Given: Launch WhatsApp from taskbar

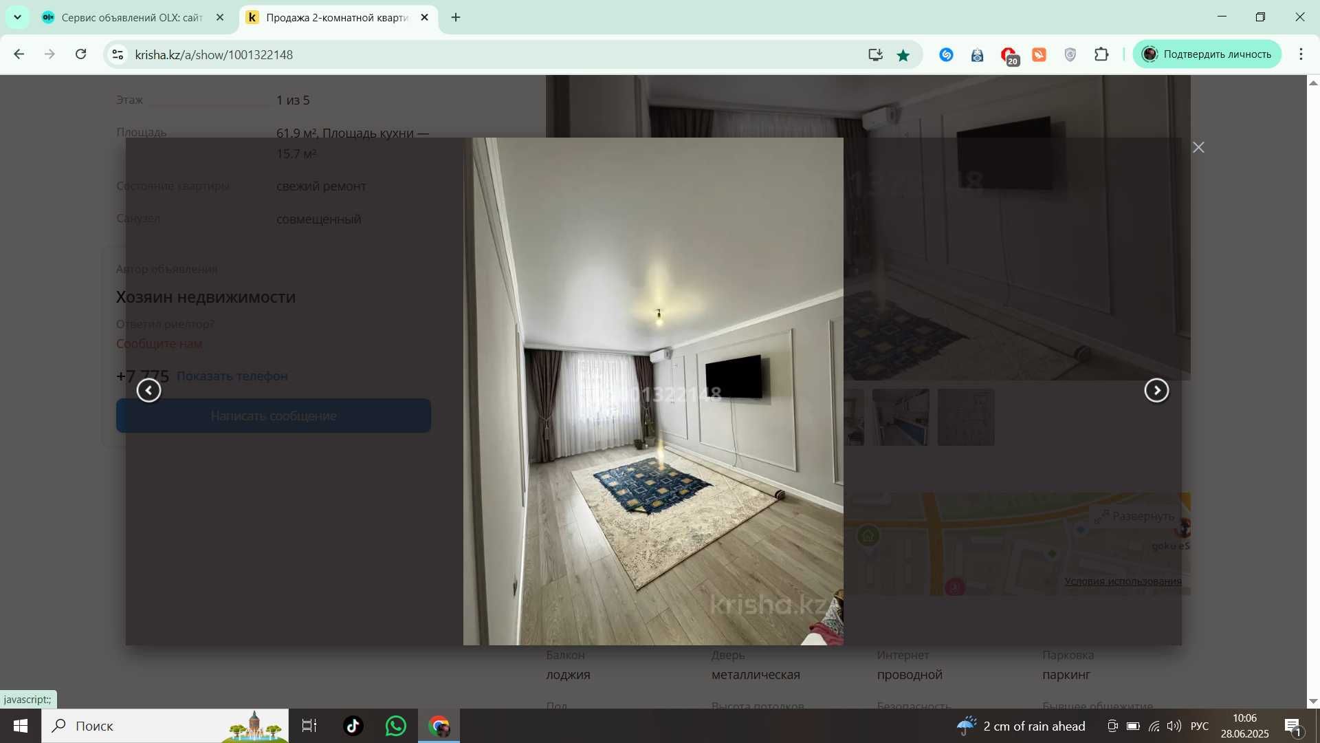Looking at the screenshot, I should pyautogui.click(x=396, y=726).
